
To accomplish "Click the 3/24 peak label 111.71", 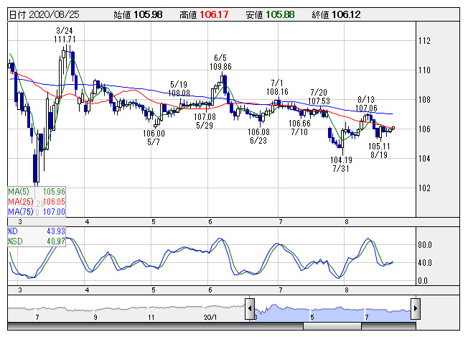I will (x=65, y=40).
